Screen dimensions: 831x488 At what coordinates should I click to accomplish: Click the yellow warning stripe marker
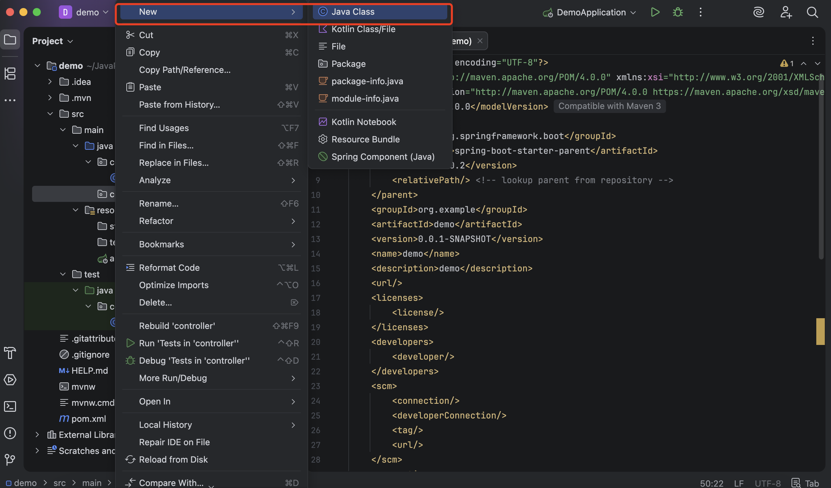click(820, 331)
